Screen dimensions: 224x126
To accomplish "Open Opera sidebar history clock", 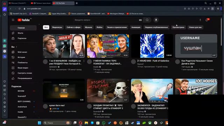I will 5,94.
